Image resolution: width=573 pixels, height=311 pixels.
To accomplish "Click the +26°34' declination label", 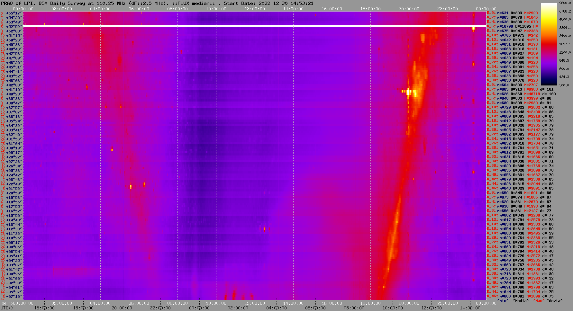I will point(14,166).
